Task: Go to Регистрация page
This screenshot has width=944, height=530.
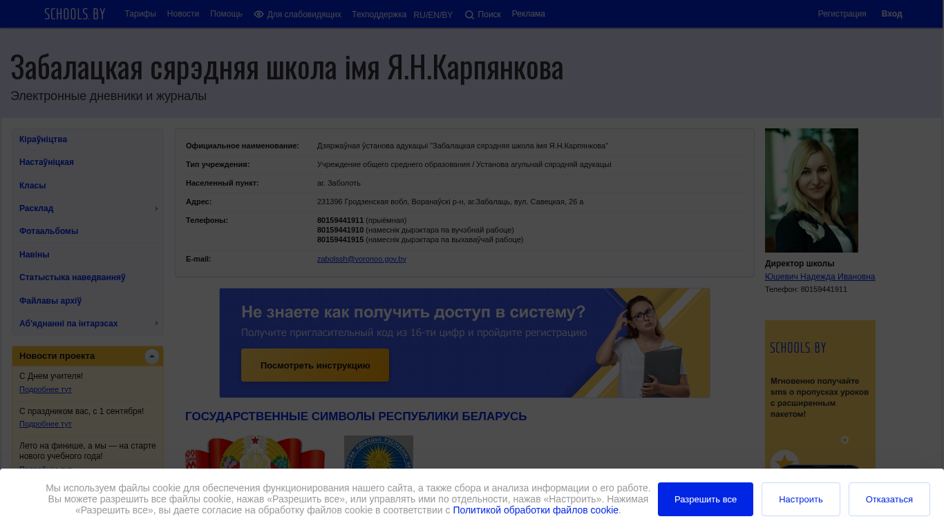Action: click(842, 14)
